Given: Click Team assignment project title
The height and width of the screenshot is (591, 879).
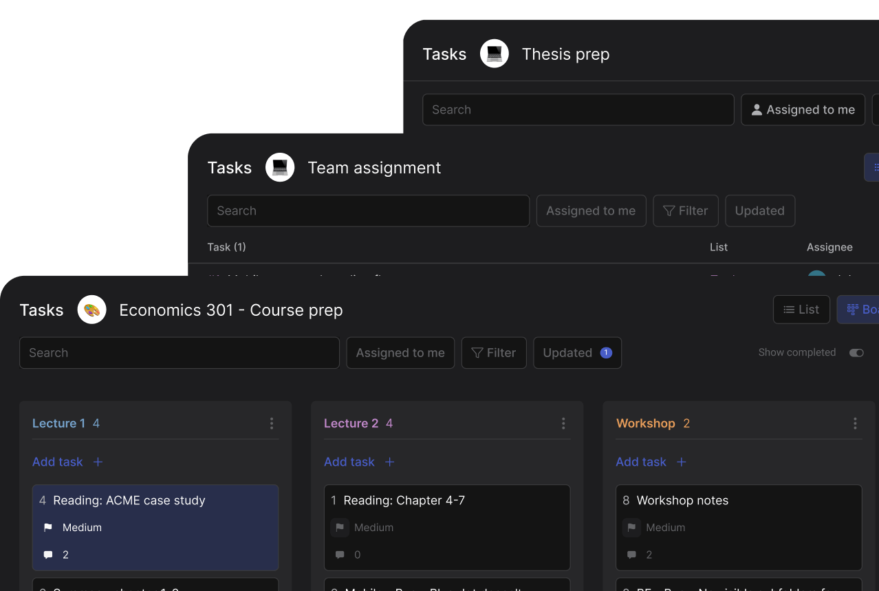Looking at the screenshot, I should [374, 168].
